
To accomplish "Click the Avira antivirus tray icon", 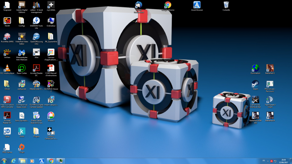I will click(272, 161).
